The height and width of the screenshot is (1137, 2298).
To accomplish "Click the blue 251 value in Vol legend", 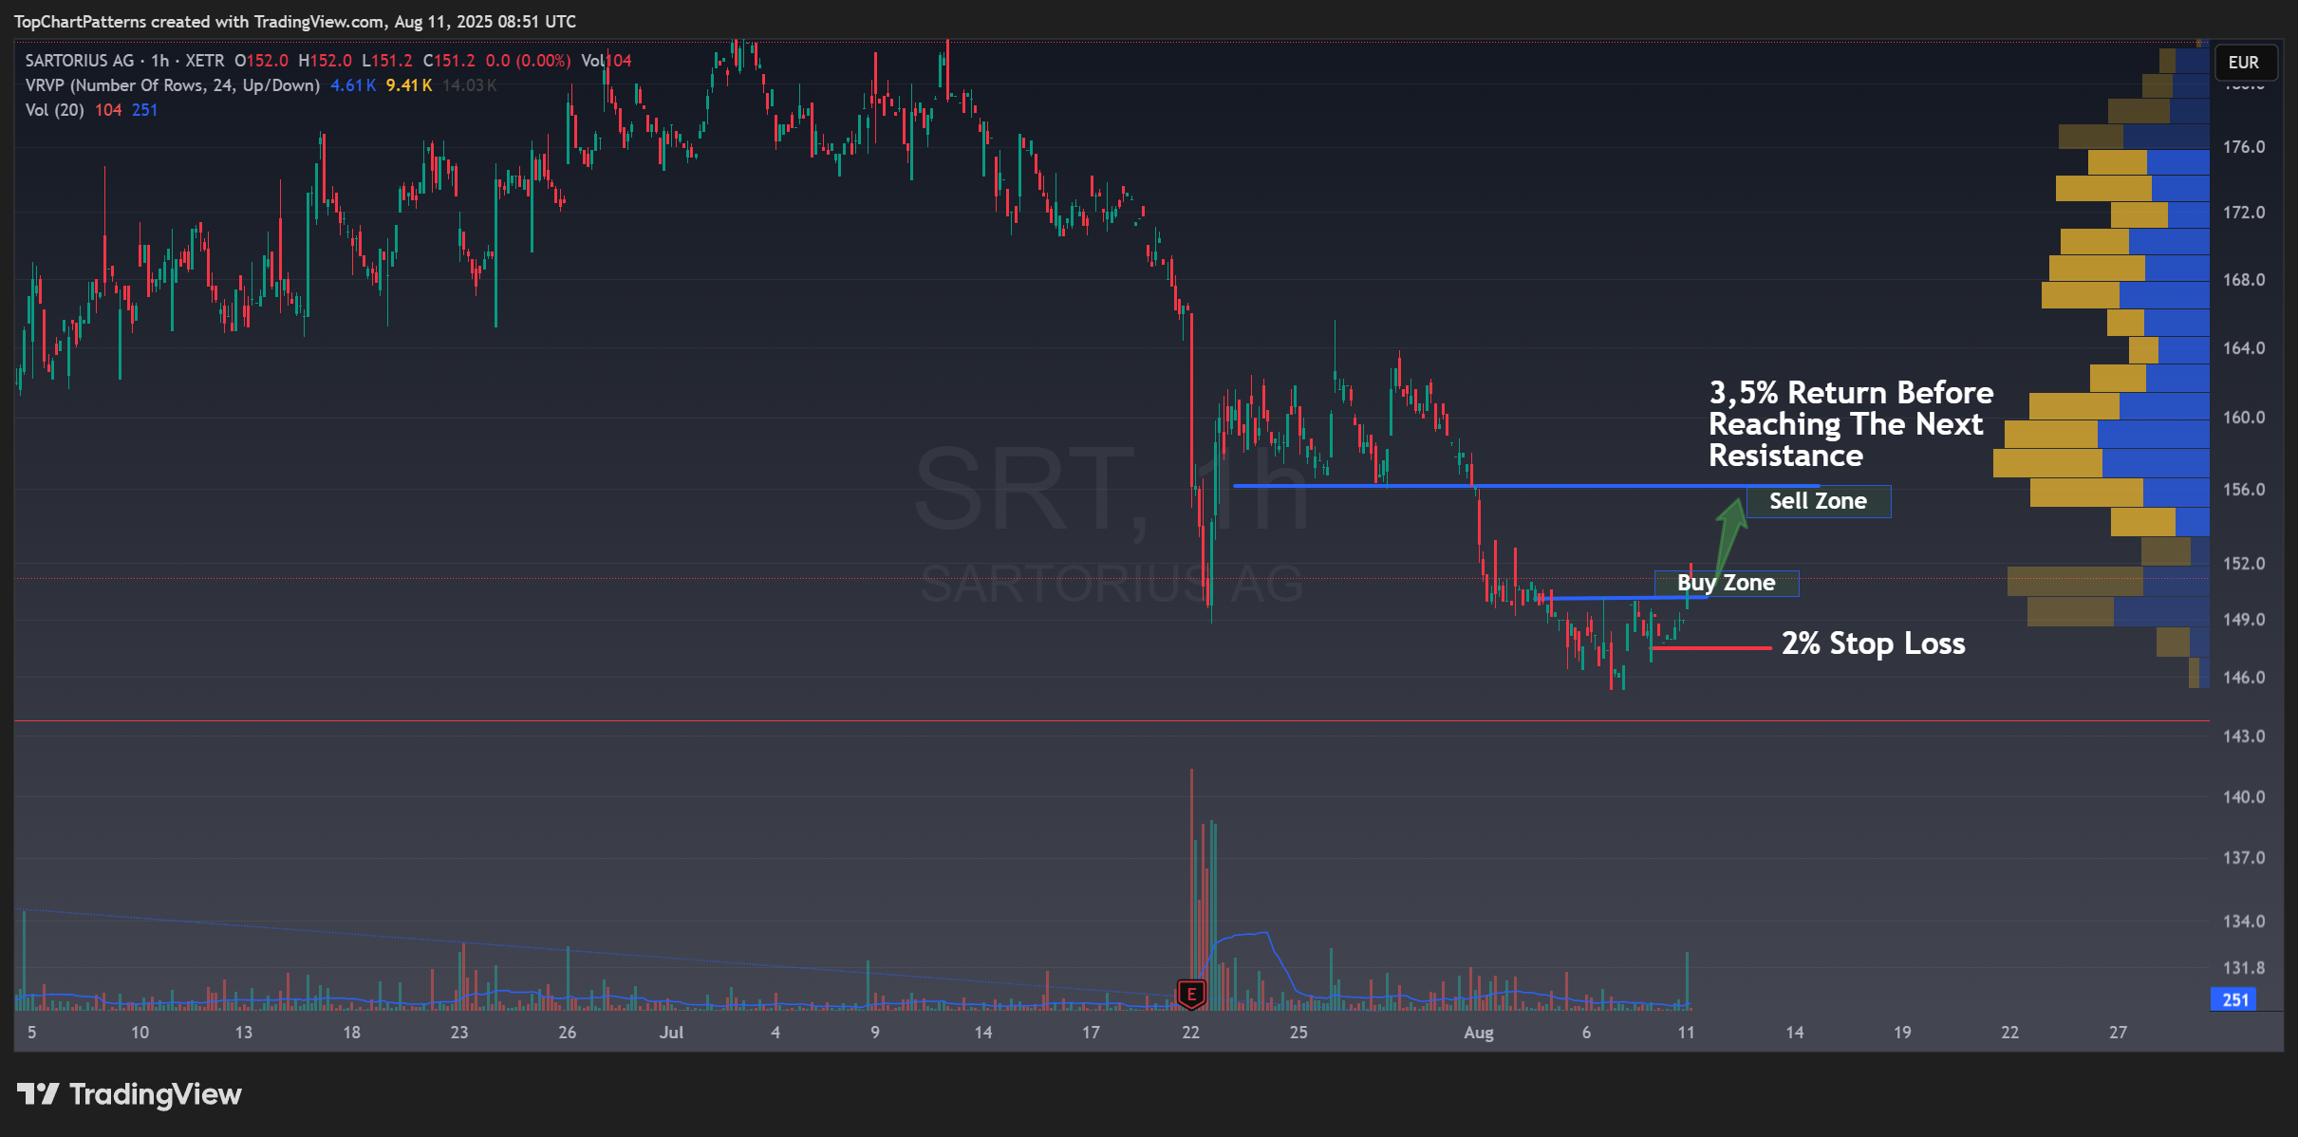I will 144,110.
